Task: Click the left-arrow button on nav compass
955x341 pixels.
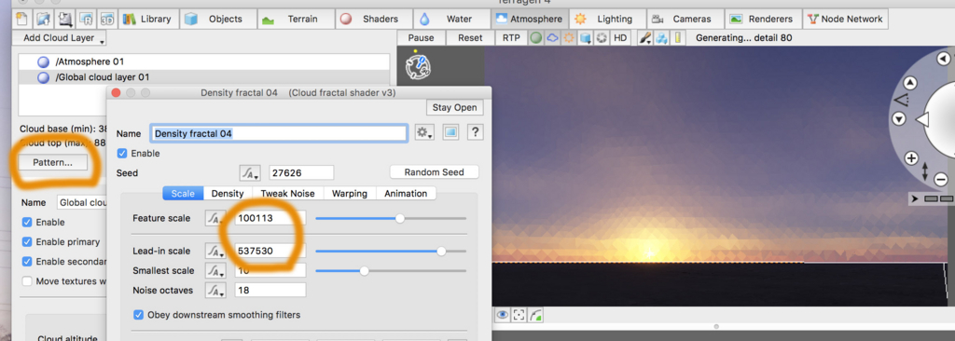Action: click(944, 59)
